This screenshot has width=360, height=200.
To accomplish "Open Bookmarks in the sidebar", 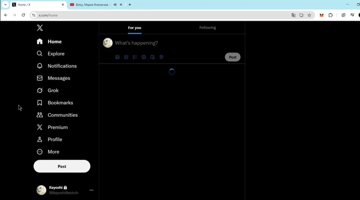I will 55,103.
